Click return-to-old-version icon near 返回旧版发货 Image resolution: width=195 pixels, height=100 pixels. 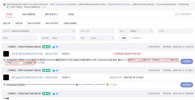[179, 14]
